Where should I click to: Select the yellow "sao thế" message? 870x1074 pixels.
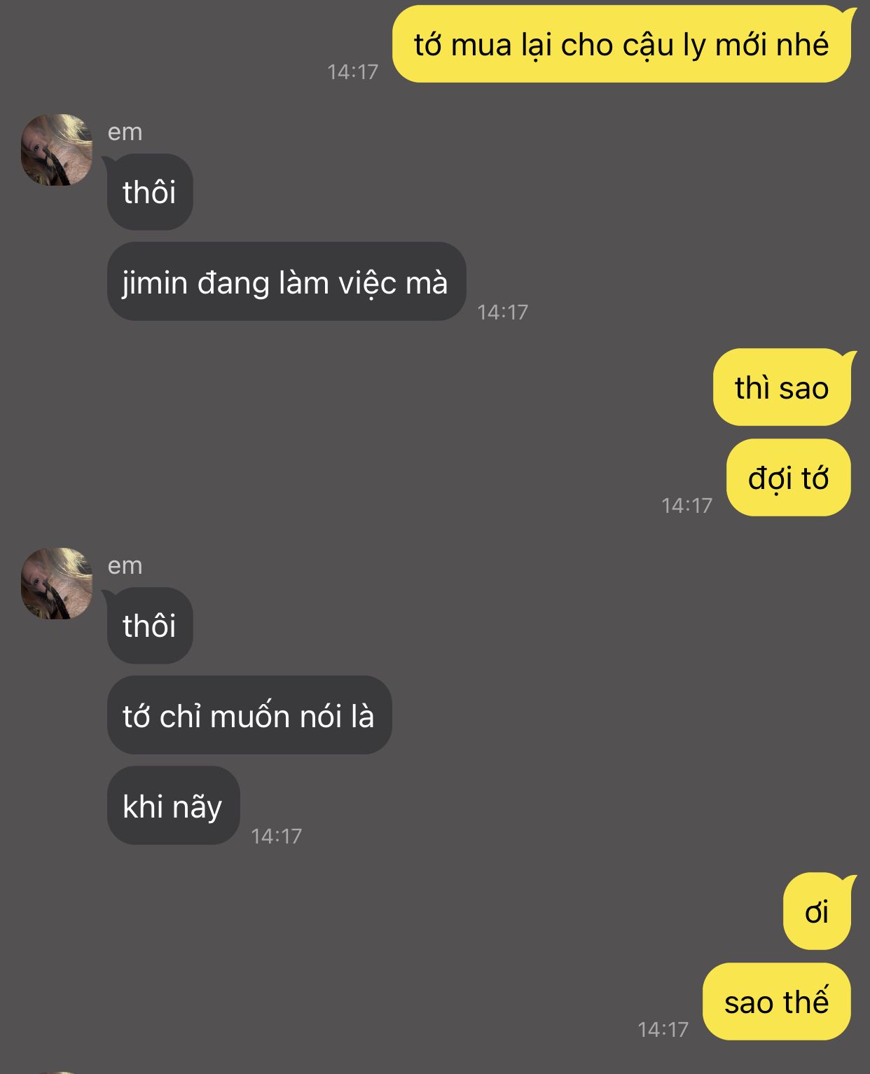(x=776, y=1002)
